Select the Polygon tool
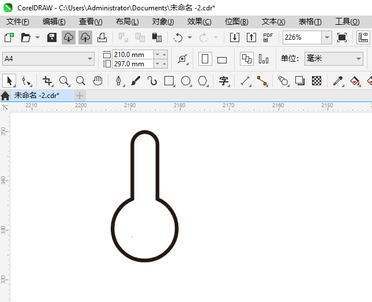This screenshot has height=302, width=372. 202,81
